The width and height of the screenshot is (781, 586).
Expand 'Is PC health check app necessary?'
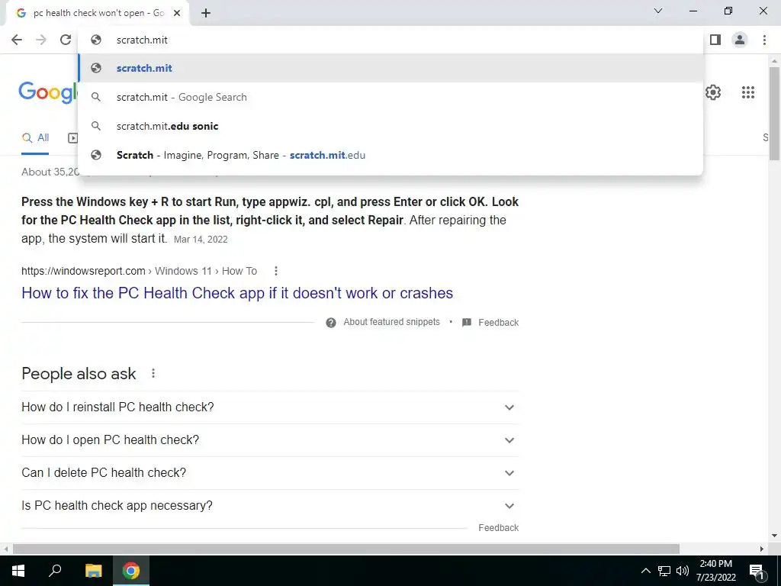270,506
